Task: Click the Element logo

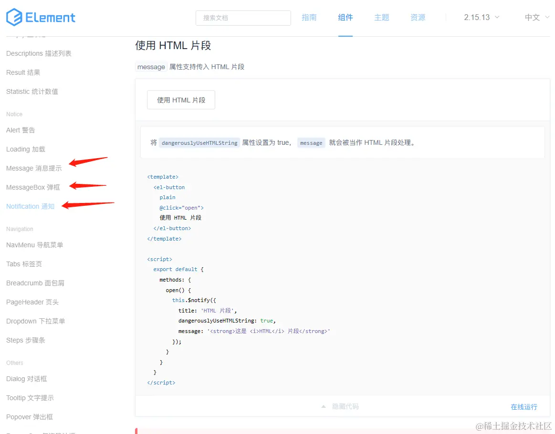Action: [41, 17]
